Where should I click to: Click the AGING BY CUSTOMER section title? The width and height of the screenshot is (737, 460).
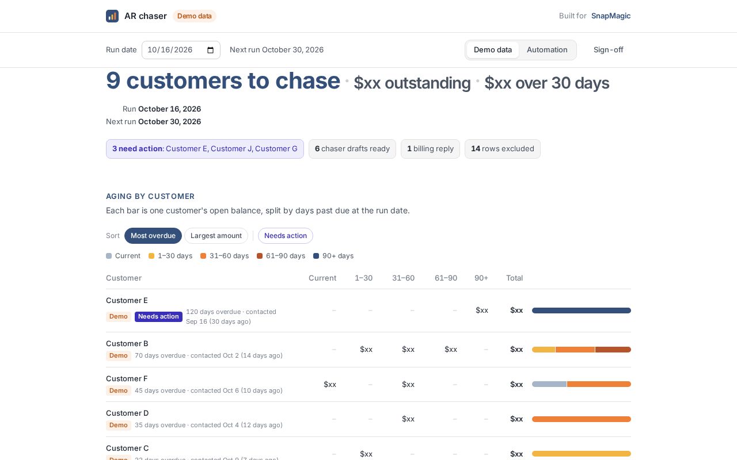coord(150,196)
